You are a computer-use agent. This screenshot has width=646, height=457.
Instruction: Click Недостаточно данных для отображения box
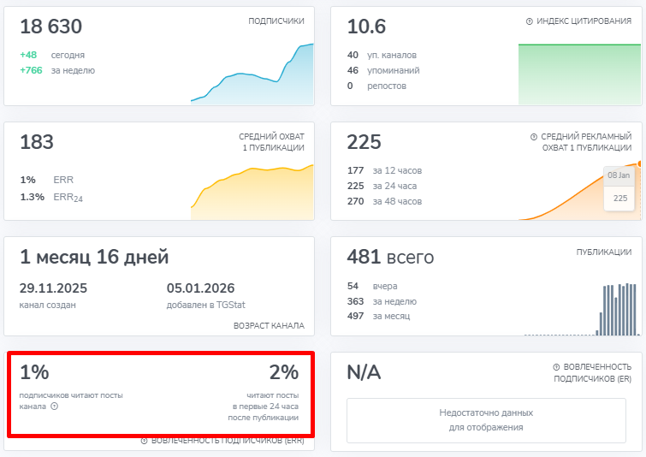(x=486, y=419)
